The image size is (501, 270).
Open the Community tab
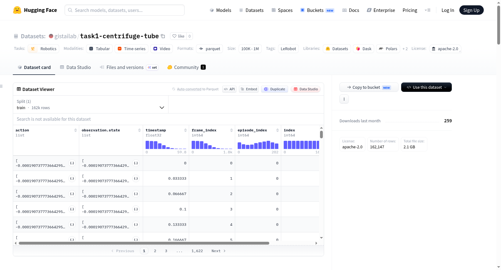[186, 67]
